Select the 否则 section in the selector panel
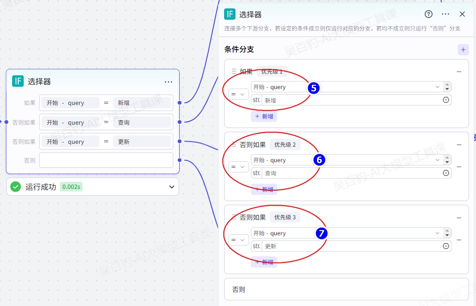 [346, 290]
